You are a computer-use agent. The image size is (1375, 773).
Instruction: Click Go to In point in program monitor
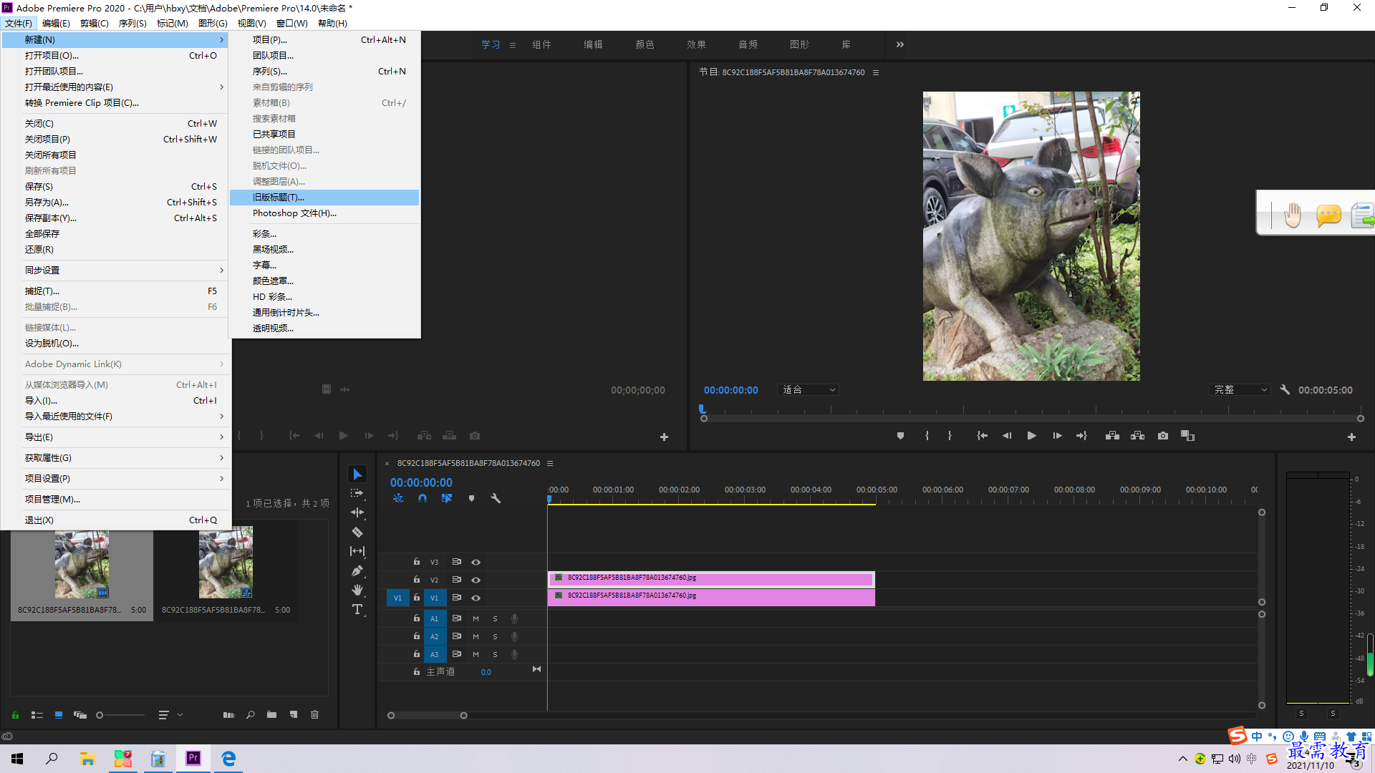pyautogui.click(x=982, y=436)
